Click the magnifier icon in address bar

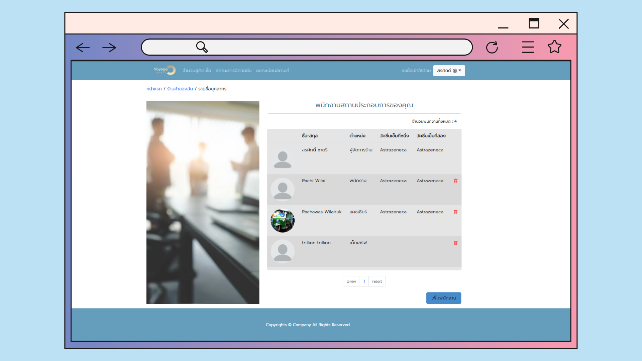[x=202, y=47]
